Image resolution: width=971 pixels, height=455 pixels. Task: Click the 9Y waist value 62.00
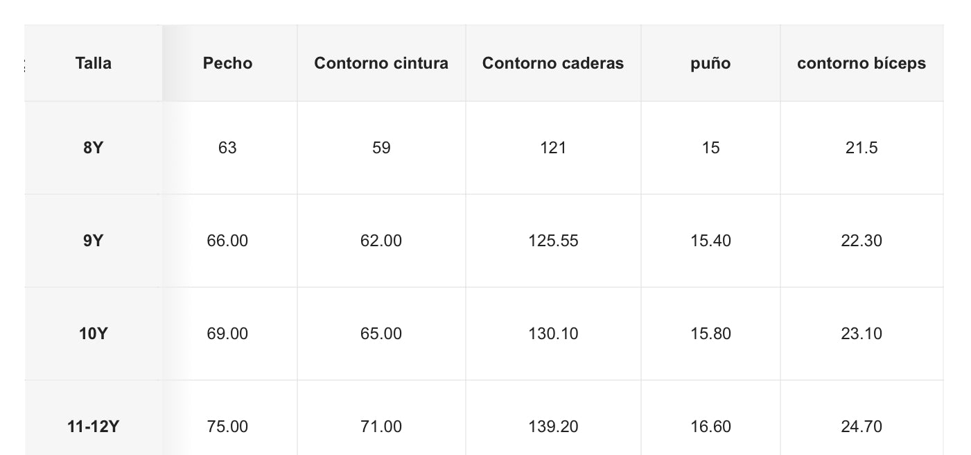[x=381, y=241]
